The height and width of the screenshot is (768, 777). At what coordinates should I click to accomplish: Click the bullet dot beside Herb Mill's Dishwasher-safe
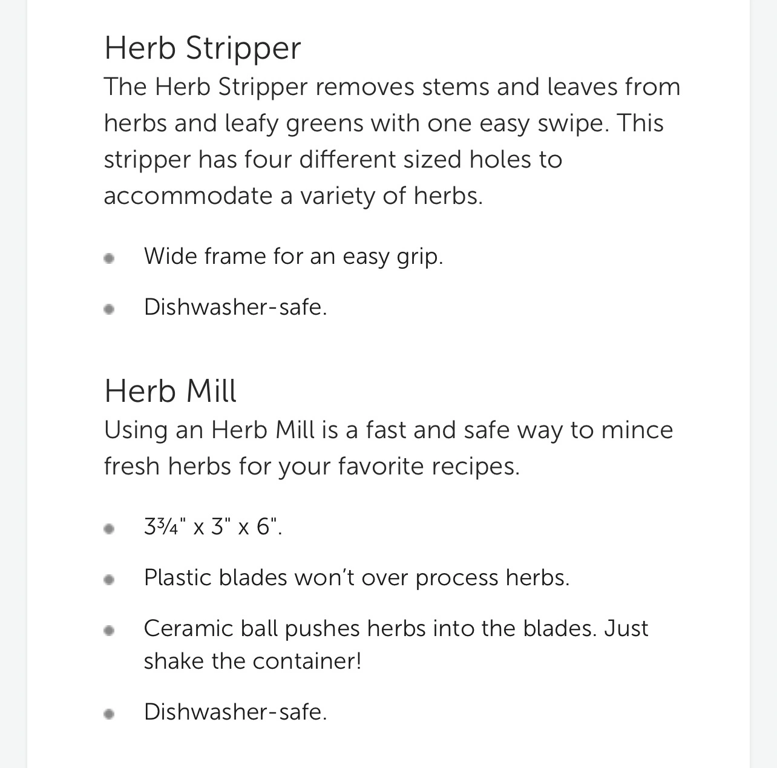tap(109, 714)
